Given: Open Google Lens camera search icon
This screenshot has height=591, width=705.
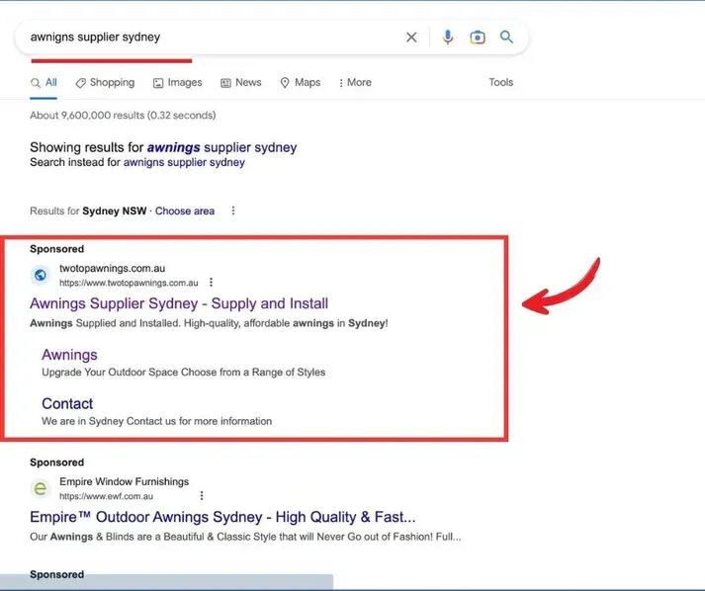Looking at the screenshot, I should click(478, 38).
